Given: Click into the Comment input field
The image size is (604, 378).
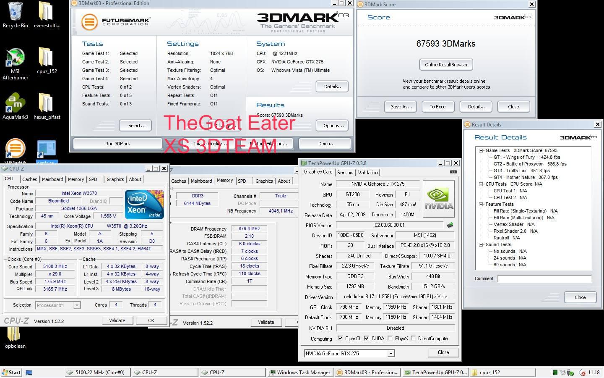Looking at the screenshot, I should [x=544, y=278].
